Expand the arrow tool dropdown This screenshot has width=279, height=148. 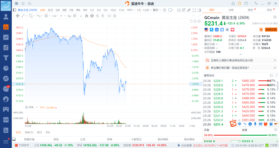pyautogui.click(x=65, y=16)
